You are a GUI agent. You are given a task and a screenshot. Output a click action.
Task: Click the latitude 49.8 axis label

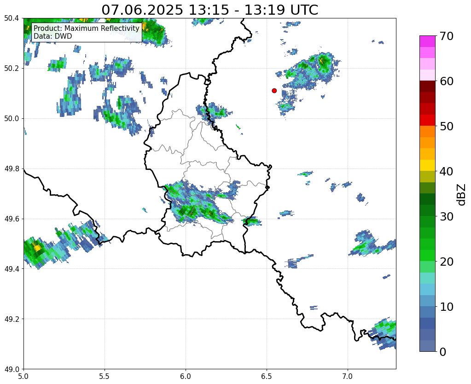pyautogui.click(x=12, y=169)
